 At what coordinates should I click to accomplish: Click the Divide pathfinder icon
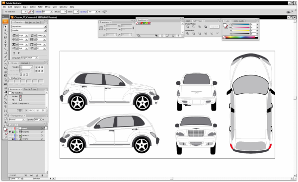188,33
